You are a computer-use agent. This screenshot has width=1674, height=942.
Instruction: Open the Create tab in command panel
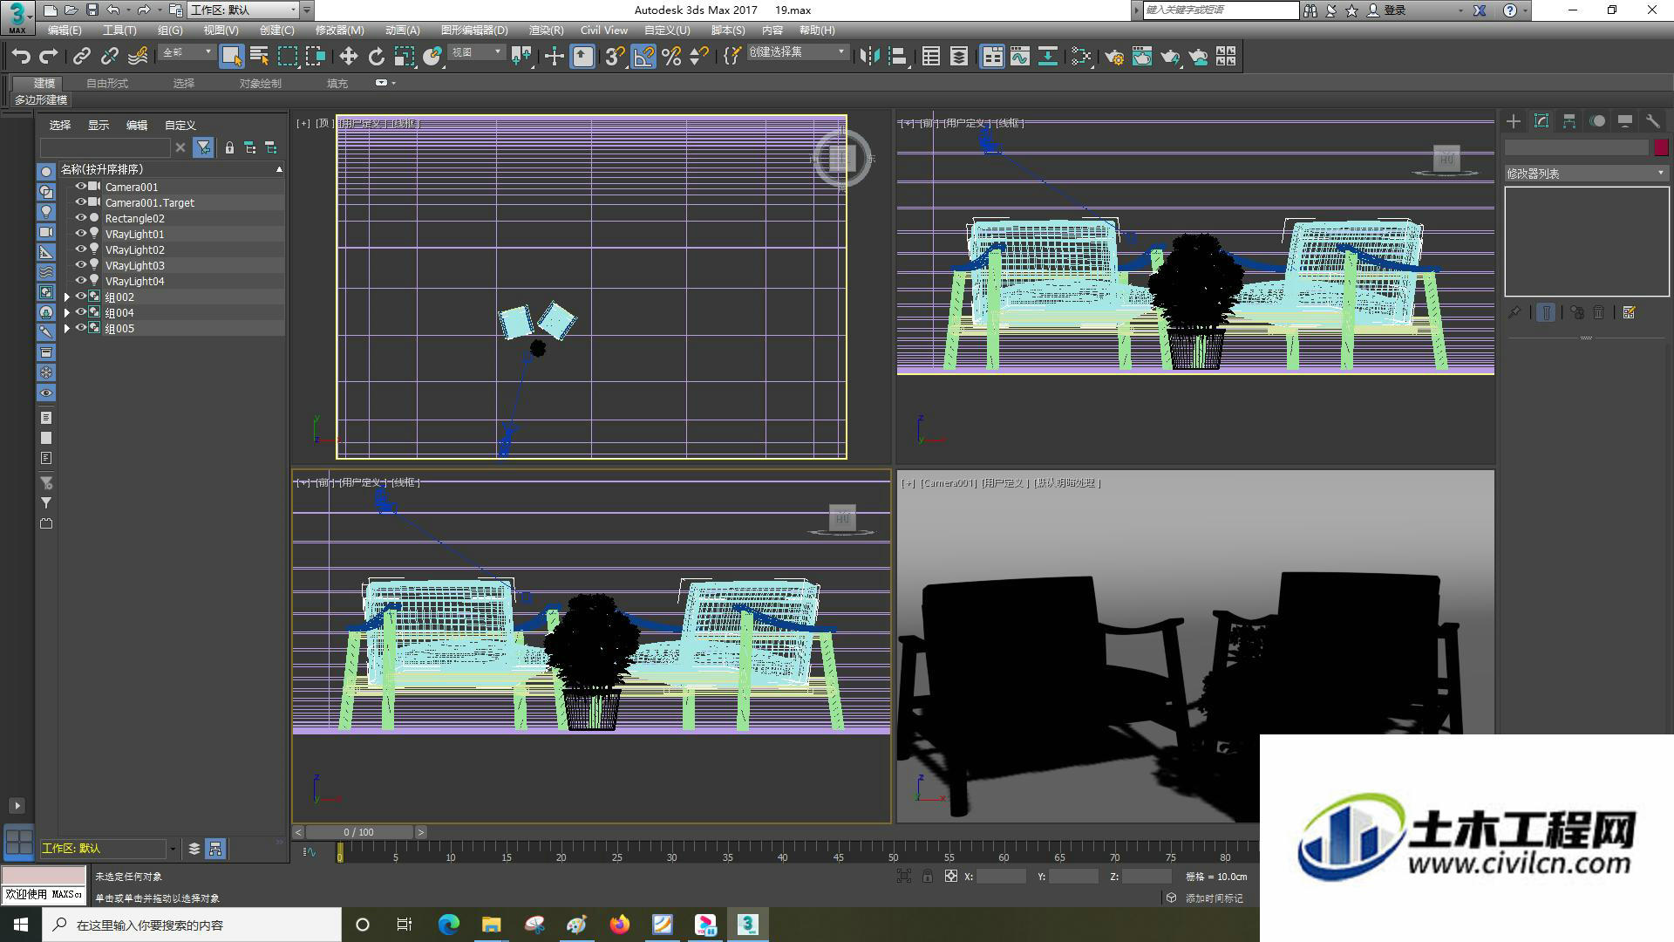pos(1514,121)
